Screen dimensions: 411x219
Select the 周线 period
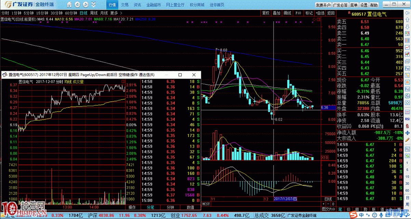coord(94,13)
